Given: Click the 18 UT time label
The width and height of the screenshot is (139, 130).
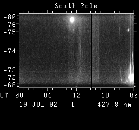Looking at the screenshot, I should 105,95.
